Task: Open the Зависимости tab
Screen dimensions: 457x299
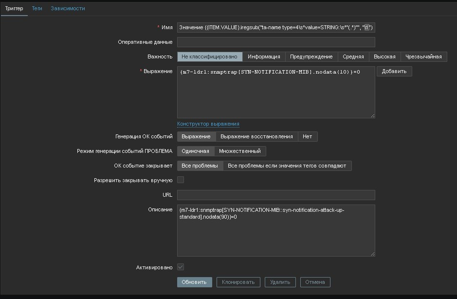Action: pyautogui.click(x=68, y=8)
